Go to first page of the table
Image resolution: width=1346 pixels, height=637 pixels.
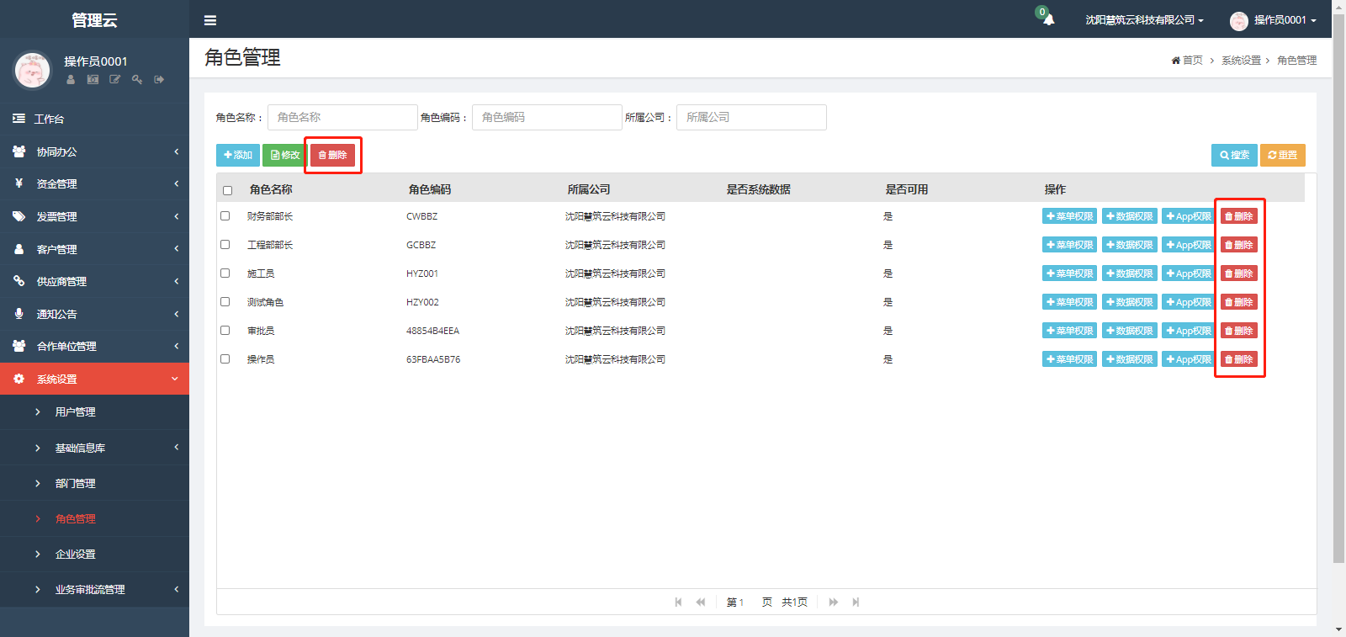[x=678, y=602]
